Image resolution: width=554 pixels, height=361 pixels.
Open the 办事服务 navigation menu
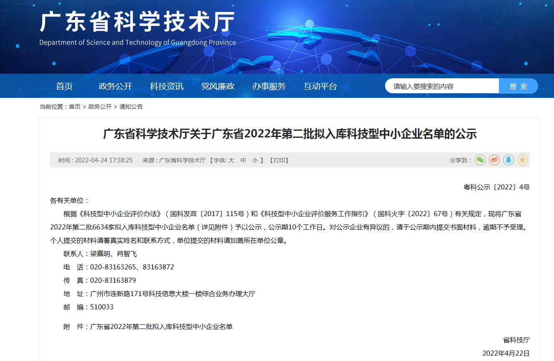pyautogui.click(x=269, y=86)
